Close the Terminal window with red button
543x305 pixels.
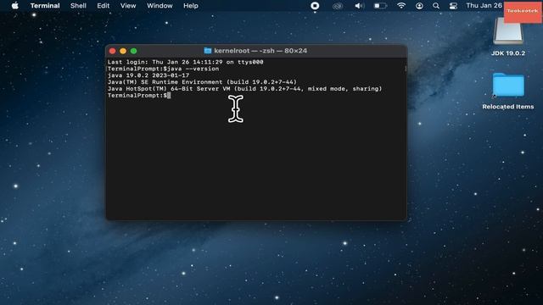(112, 51)
